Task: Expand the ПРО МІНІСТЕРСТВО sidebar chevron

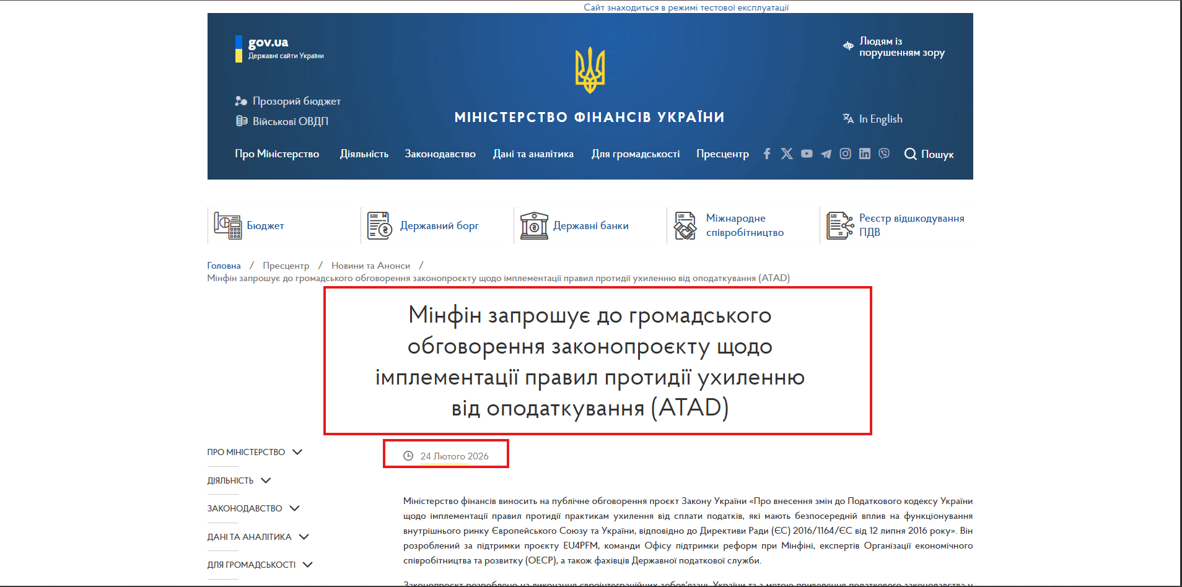Action: coord(297,452)
